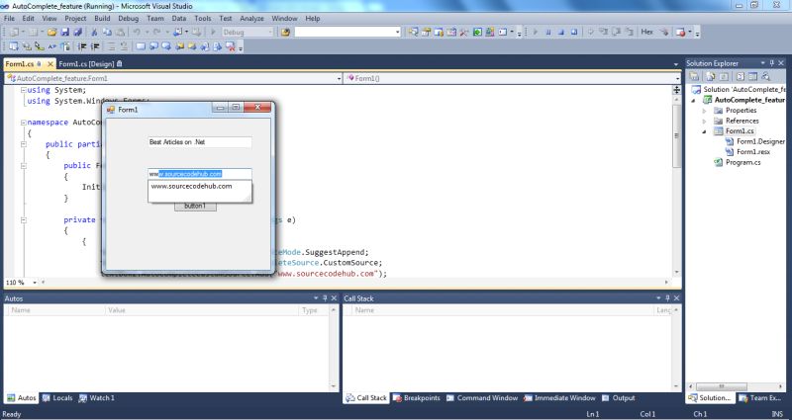This screenshot has height=420, width=792.
Task: Click the View Class Diagram icon
Action: [x=765, y=77]
